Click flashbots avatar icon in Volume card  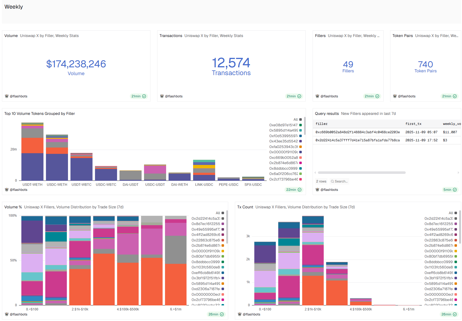pos(7,96)
